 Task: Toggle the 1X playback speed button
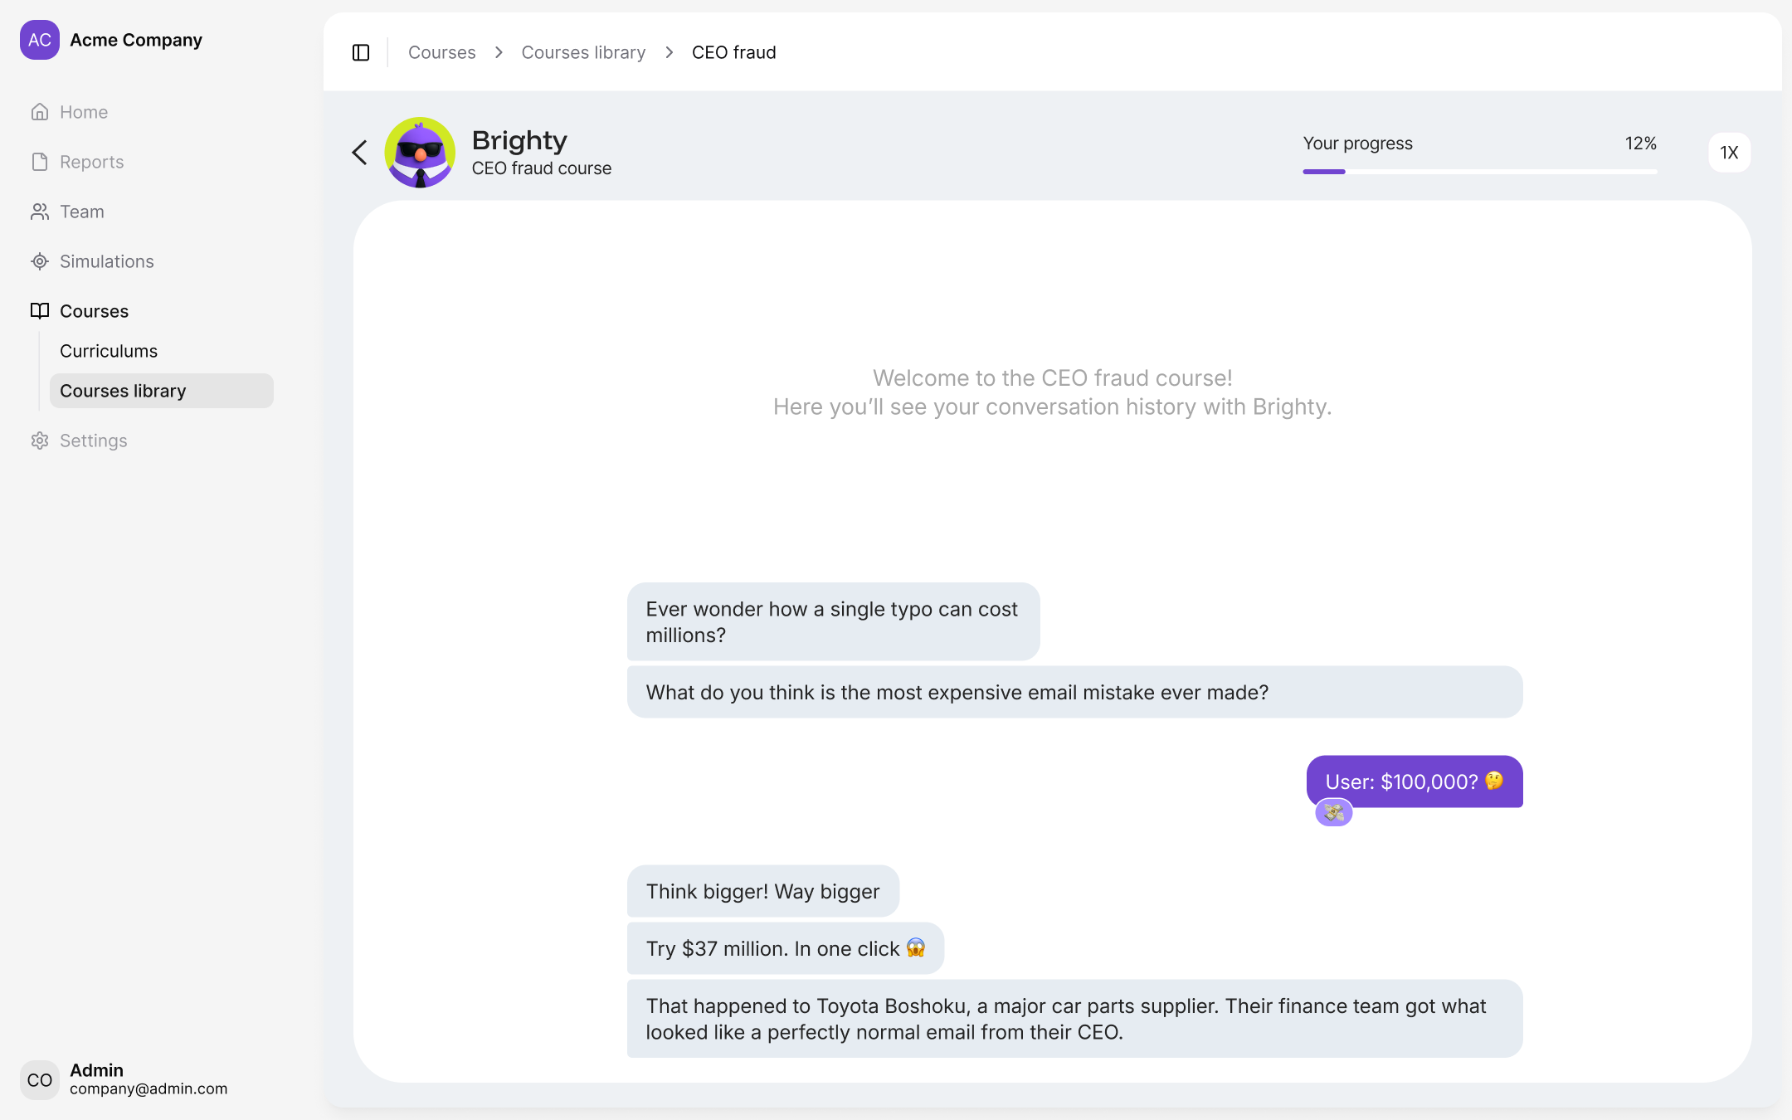pyautogui.click(x=1729, y=153)
